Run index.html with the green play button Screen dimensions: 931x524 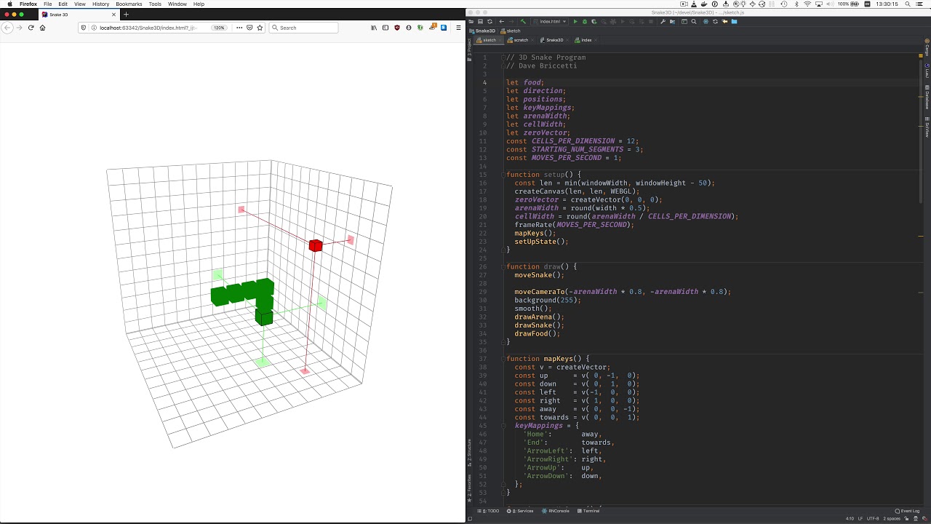point(575,22)
